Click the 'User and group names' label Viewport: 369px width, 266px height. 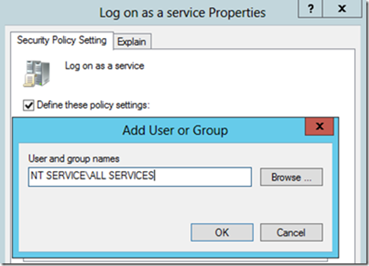(74, 159)
